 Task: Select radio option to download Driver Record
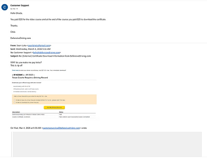14,102
